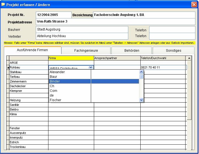This screenshot has height=154, width=199.
Task: Go to the Sonstiges tab
Action: (x=173, y=51)
